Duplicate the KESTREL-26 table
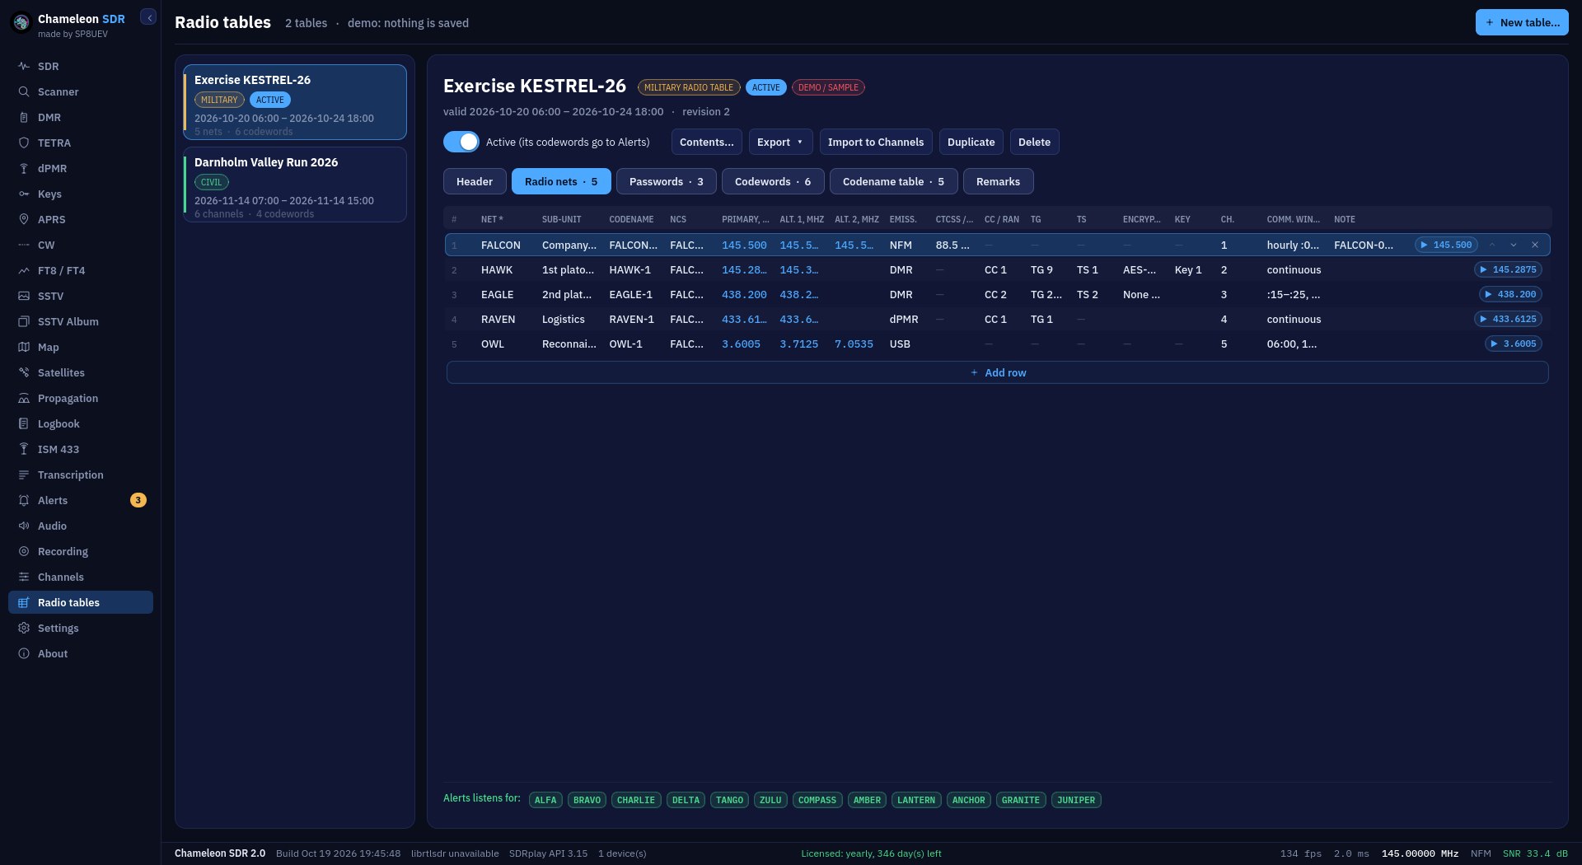This screenshot has width=1582, height=865. (971, 142)
